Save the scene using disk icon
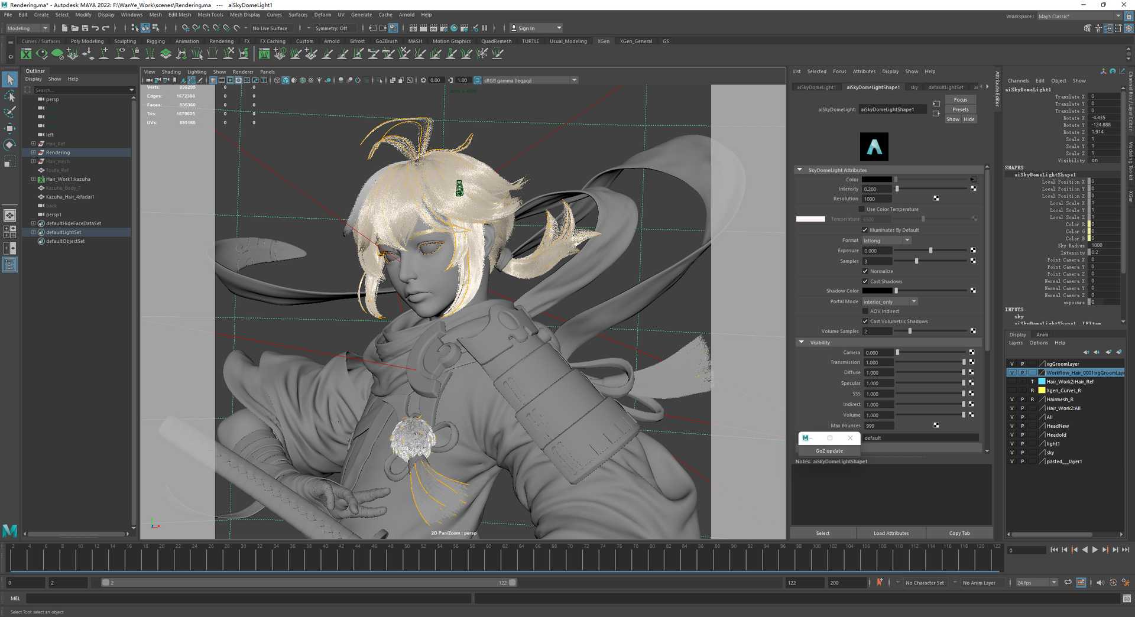 pos(85,28)
